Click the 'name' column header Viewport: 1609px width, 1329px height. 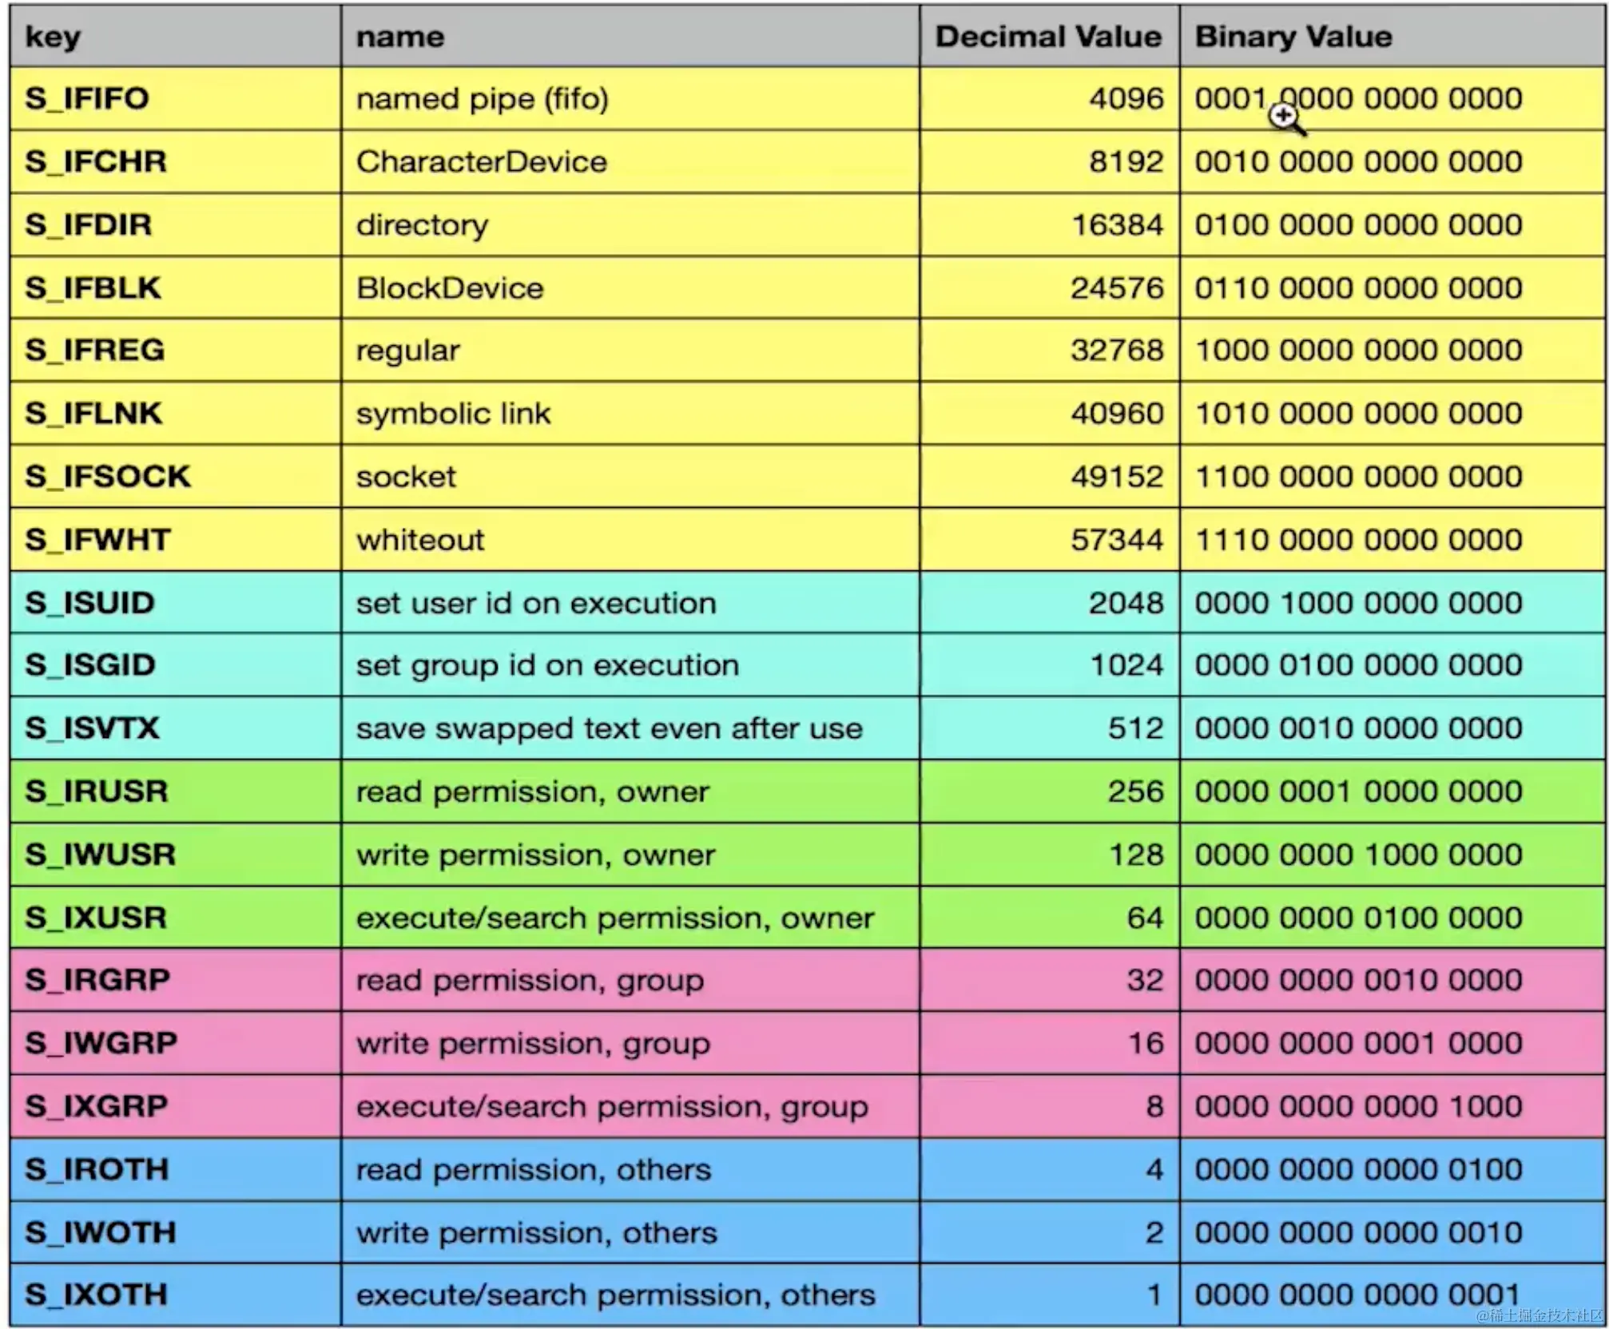pos(399,37)
